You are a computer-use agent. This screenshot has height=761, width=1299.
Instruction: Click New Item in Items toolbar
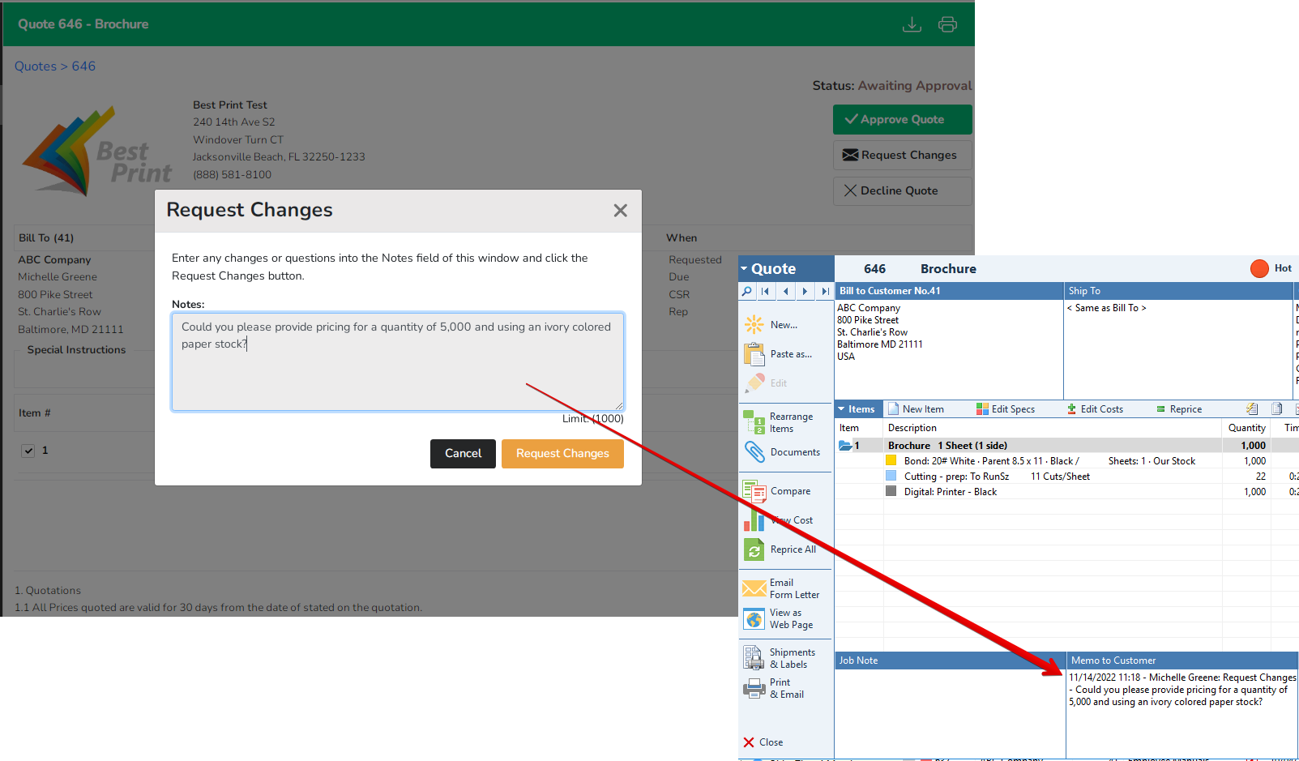tap(917, 409)
